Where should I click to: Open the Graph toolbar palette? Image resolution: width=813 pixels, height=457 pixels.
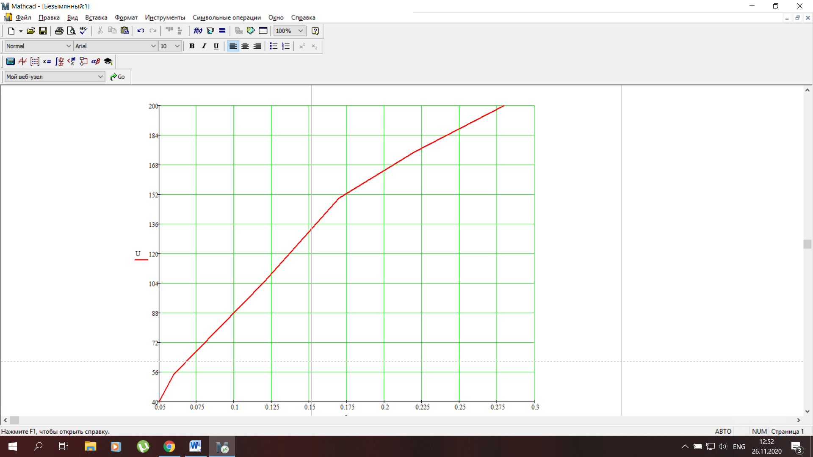[22, 61]
